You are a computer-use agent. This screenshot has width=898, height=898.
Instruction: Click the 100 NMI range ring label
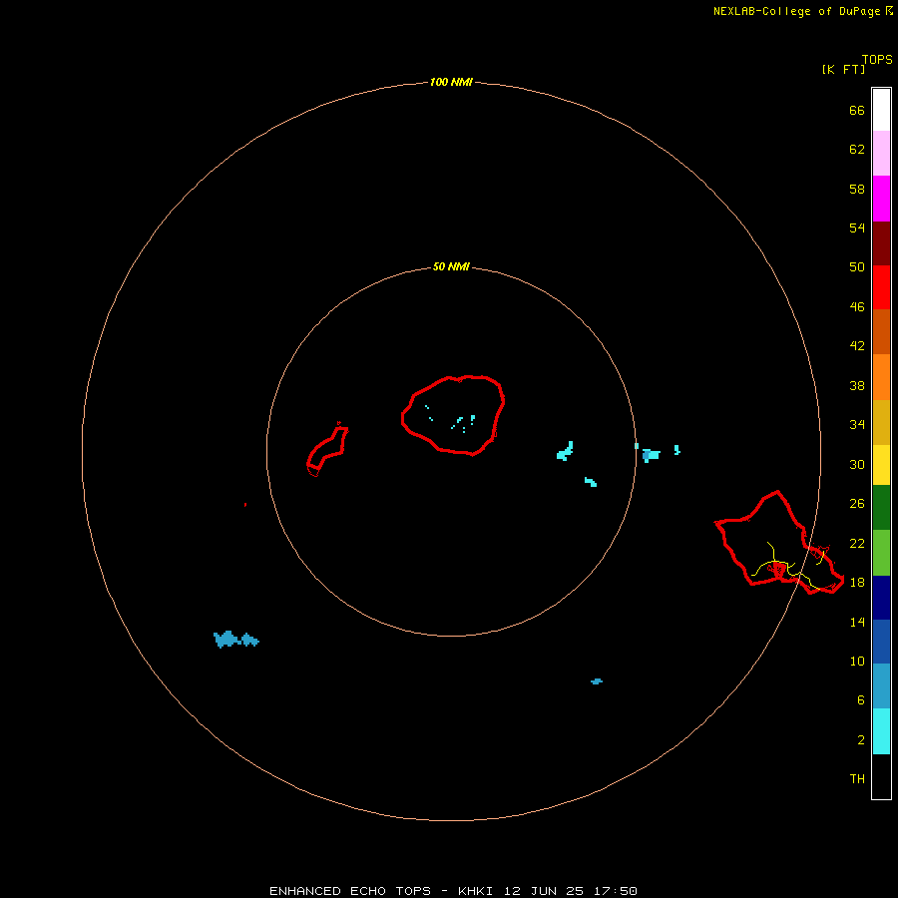pos(451,82)
